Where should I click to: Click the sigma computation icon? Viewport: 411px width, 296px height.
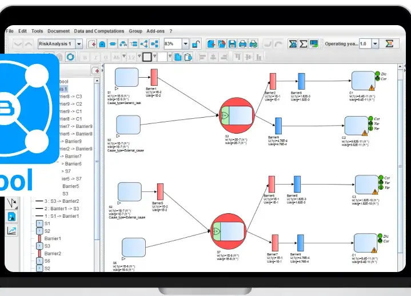point(304,44)
